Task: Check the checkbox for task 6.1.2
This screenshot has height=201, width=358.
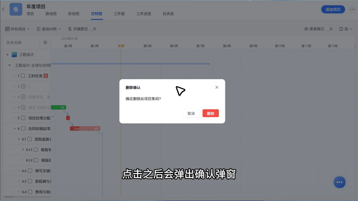Action: 36,160
